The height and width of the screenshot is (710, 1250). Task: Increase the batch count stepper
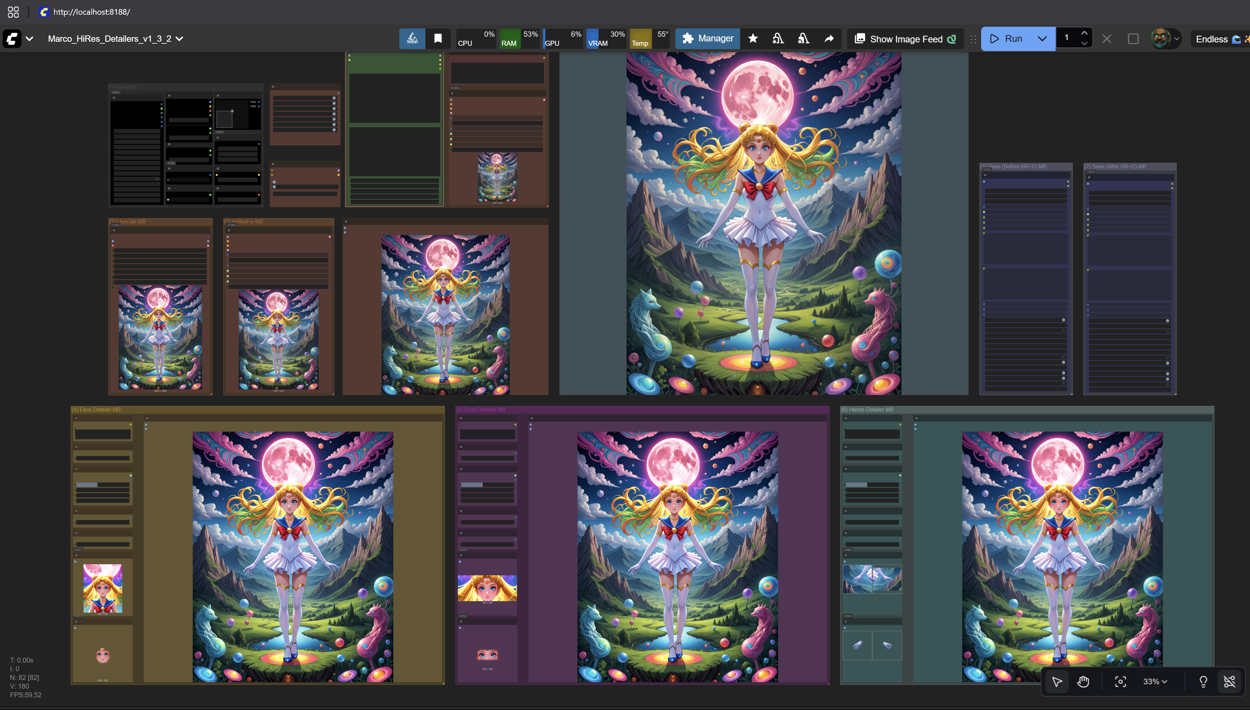[x=1084, y=33]
